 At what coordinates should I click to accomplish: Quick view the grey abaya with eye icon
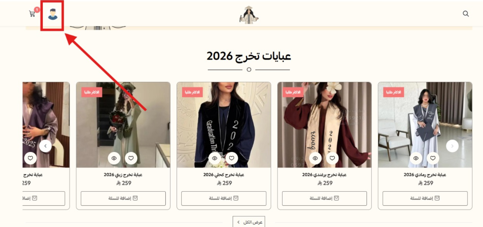tap(416, 158)
